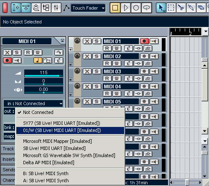
Task: Choose the Object Selection arrow tool
Action: click(x=161, y=8)
